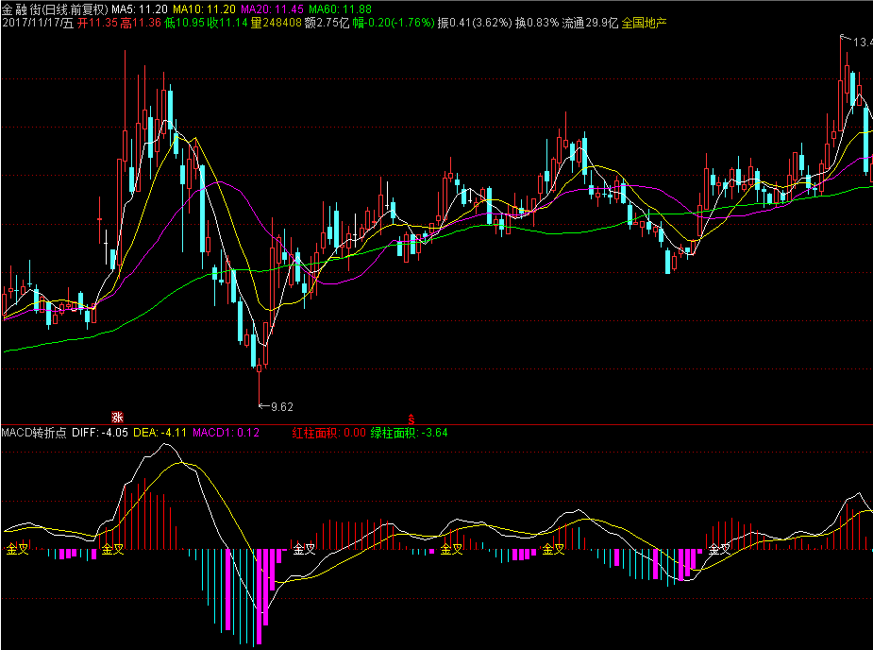Select the MA60: 11.88 indicator label

[x=340, y=9]
